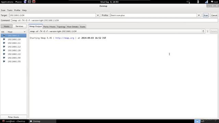Select host 192.168.1.1 in list
The image size is (219, 123).
pyautogui.click(x=14, y=36)
